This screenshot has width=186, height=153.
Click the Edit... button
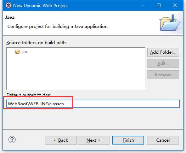point(163,64)
